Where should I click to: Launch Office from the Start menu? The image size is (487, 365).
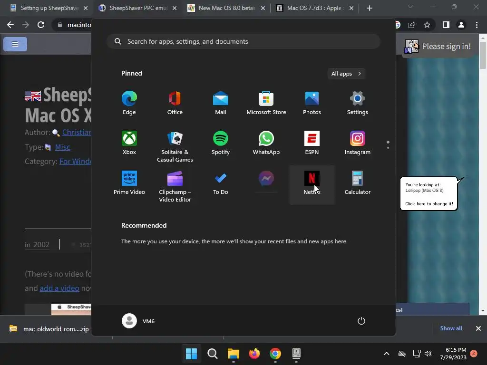(175, 103)
